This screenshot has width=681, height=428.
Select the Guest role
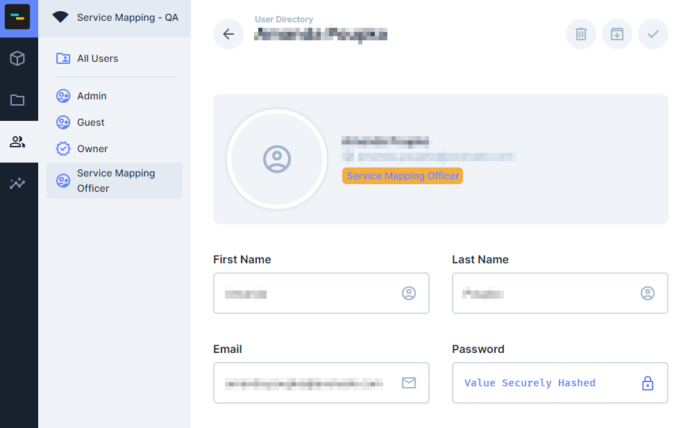(90, 122)
